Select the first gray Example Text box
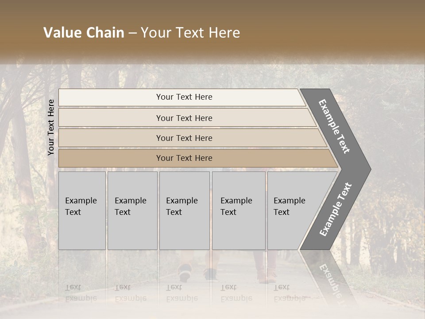 coord(82,210)
